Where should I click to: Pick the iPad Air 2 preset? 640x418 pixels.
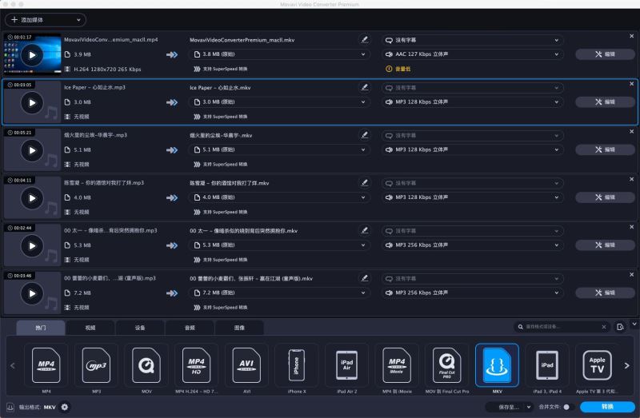347,365
